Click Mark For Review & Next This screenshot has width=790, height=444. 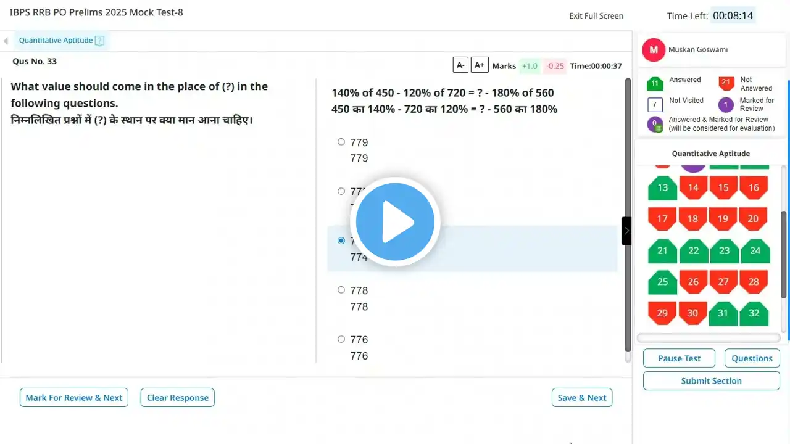(x=74, y=398)
